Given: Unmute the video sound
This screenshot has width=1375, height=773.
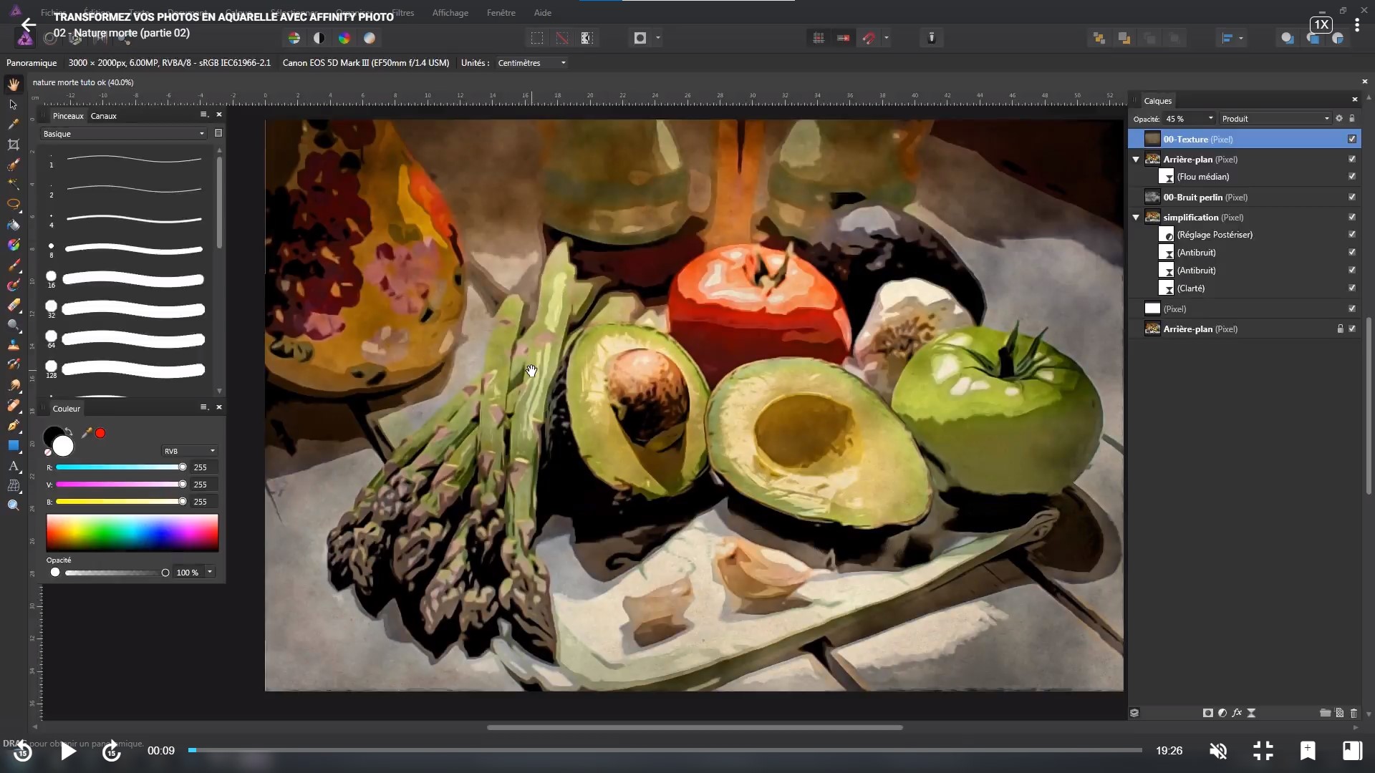Looking at the screenshot, I should click(x=1218, y=750).
